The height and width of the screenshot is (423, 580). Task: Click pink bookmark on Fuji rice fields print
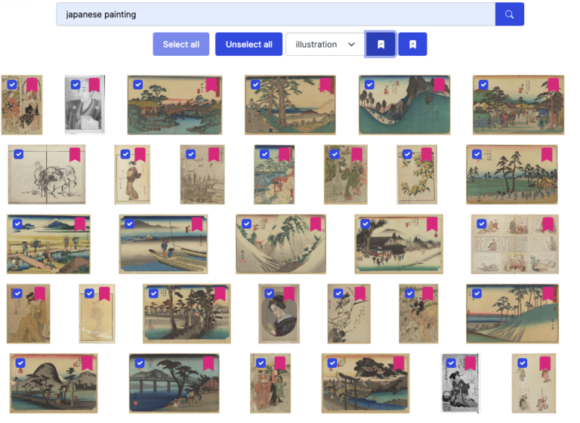point(80,224)
